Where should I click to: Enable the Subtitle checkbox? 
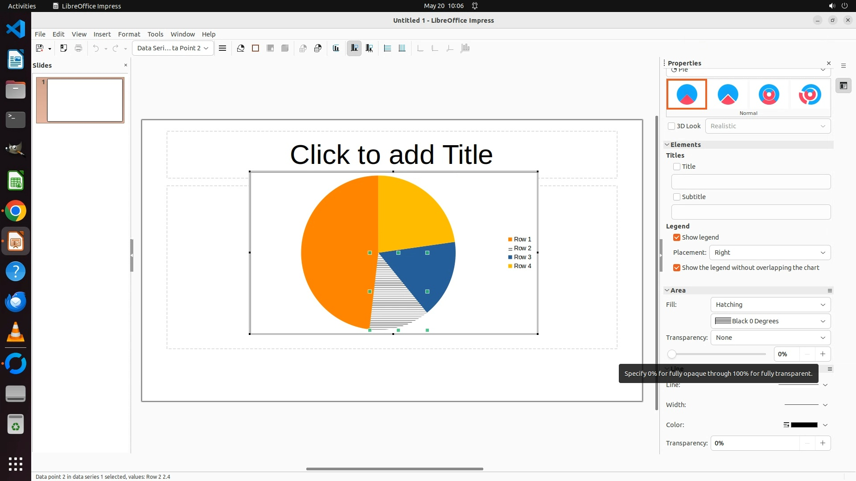pyautogui.click(x=677, y=197)
